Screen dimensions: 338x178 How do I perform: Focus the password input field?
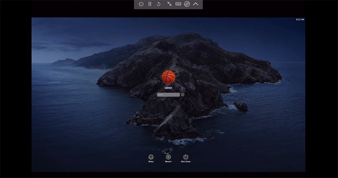pyautogui.click(x=168, y=95)
